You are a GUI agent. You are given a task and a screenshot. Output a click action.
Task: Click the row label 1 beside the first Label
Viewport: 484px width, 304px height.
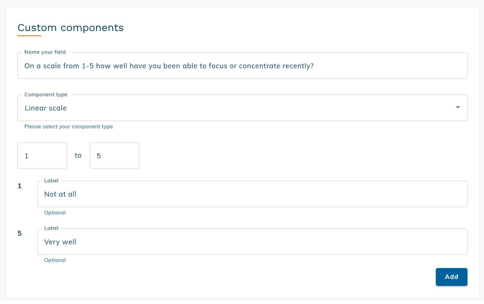coord(19,186)
